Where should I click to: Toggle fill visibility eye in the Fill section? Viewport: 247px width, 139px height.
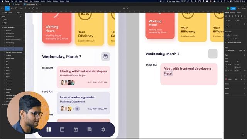click(x=242, y=79)
